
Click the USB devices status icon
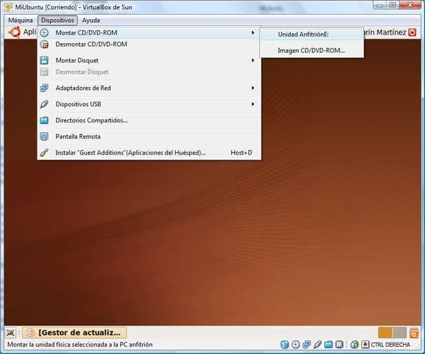317,345
